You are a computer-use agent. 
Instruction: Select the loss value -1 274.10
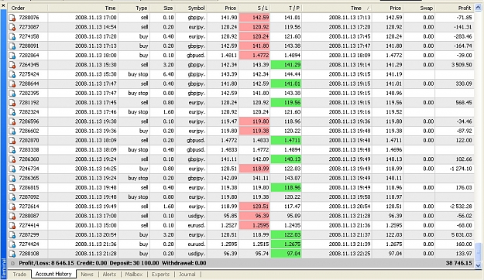461,169
